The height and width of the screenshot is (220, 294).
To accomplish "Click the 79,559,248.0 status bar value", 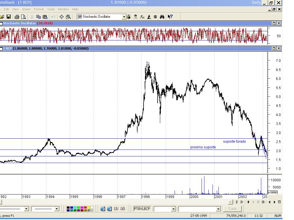I will (x=236, y=216).
